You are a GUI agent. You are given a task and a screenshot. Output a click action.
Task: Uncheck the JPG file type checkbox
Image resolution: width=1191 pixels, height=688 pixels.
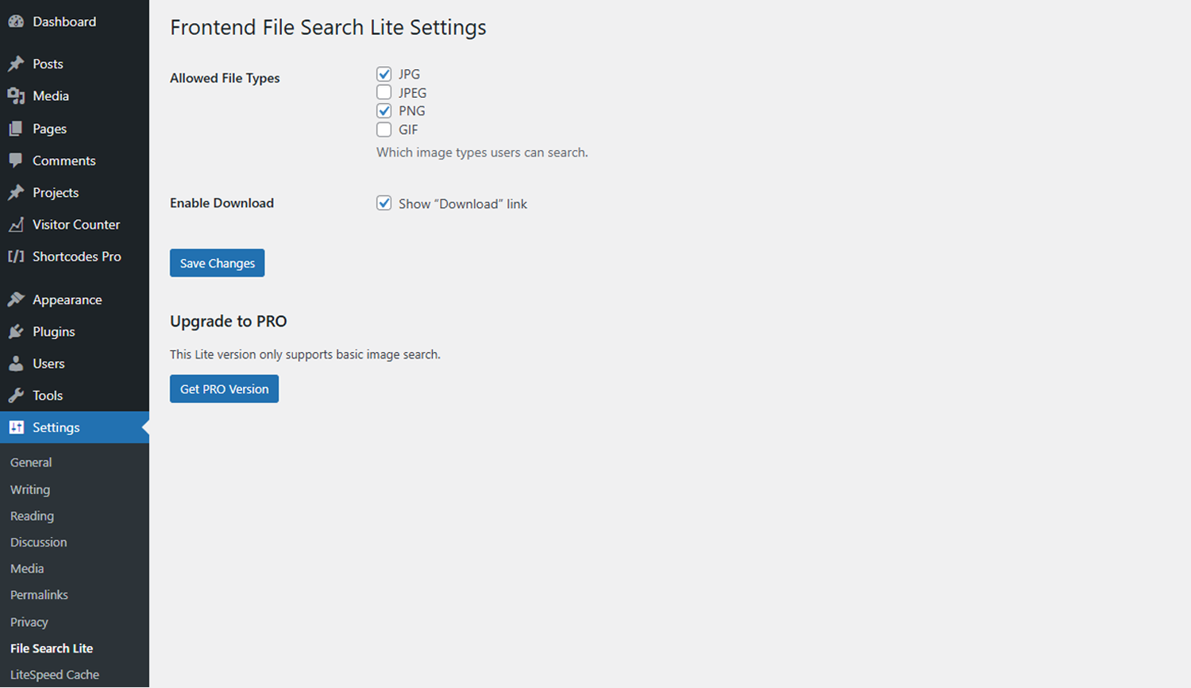384,74
